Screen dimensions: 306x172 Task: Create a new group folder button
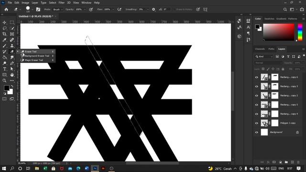286,162
